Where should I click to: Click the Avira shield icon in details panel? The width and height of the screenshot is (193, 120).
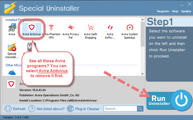(11, 84)
